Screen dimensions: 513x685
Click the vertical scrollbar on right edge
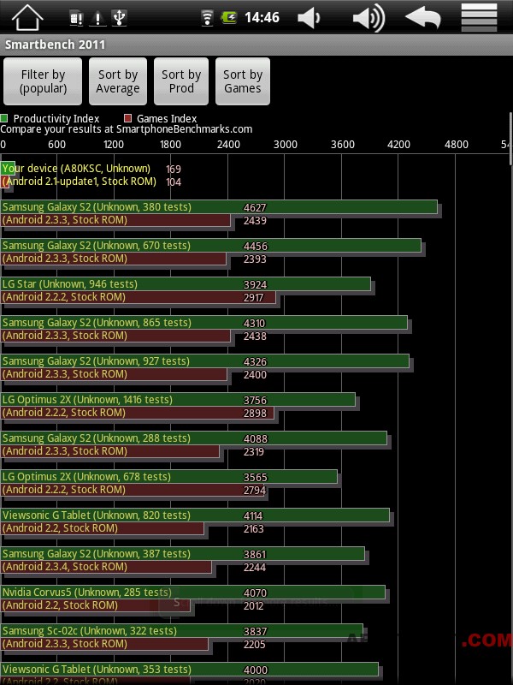[x=510, y=139]
